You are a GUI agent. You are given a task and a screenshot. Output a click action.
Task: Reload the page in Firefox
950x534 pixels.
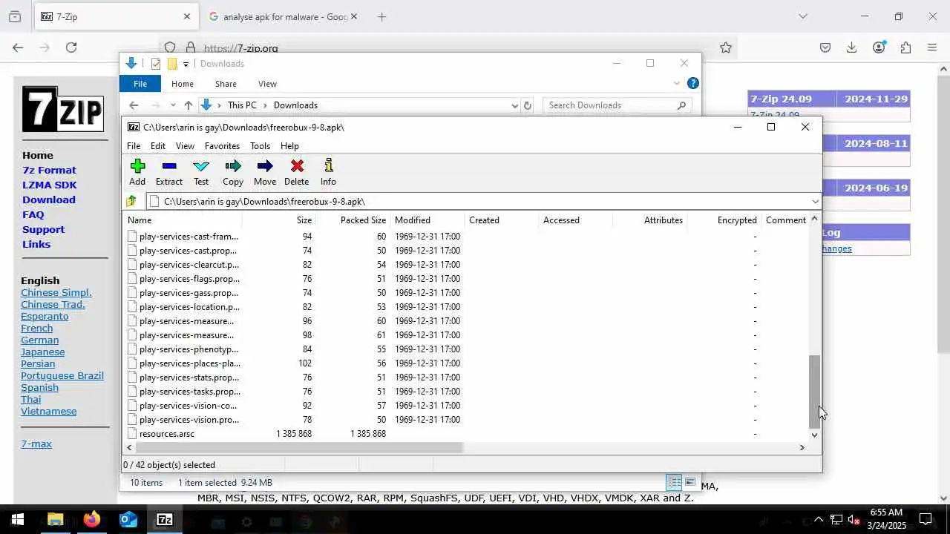click(71, 47)
